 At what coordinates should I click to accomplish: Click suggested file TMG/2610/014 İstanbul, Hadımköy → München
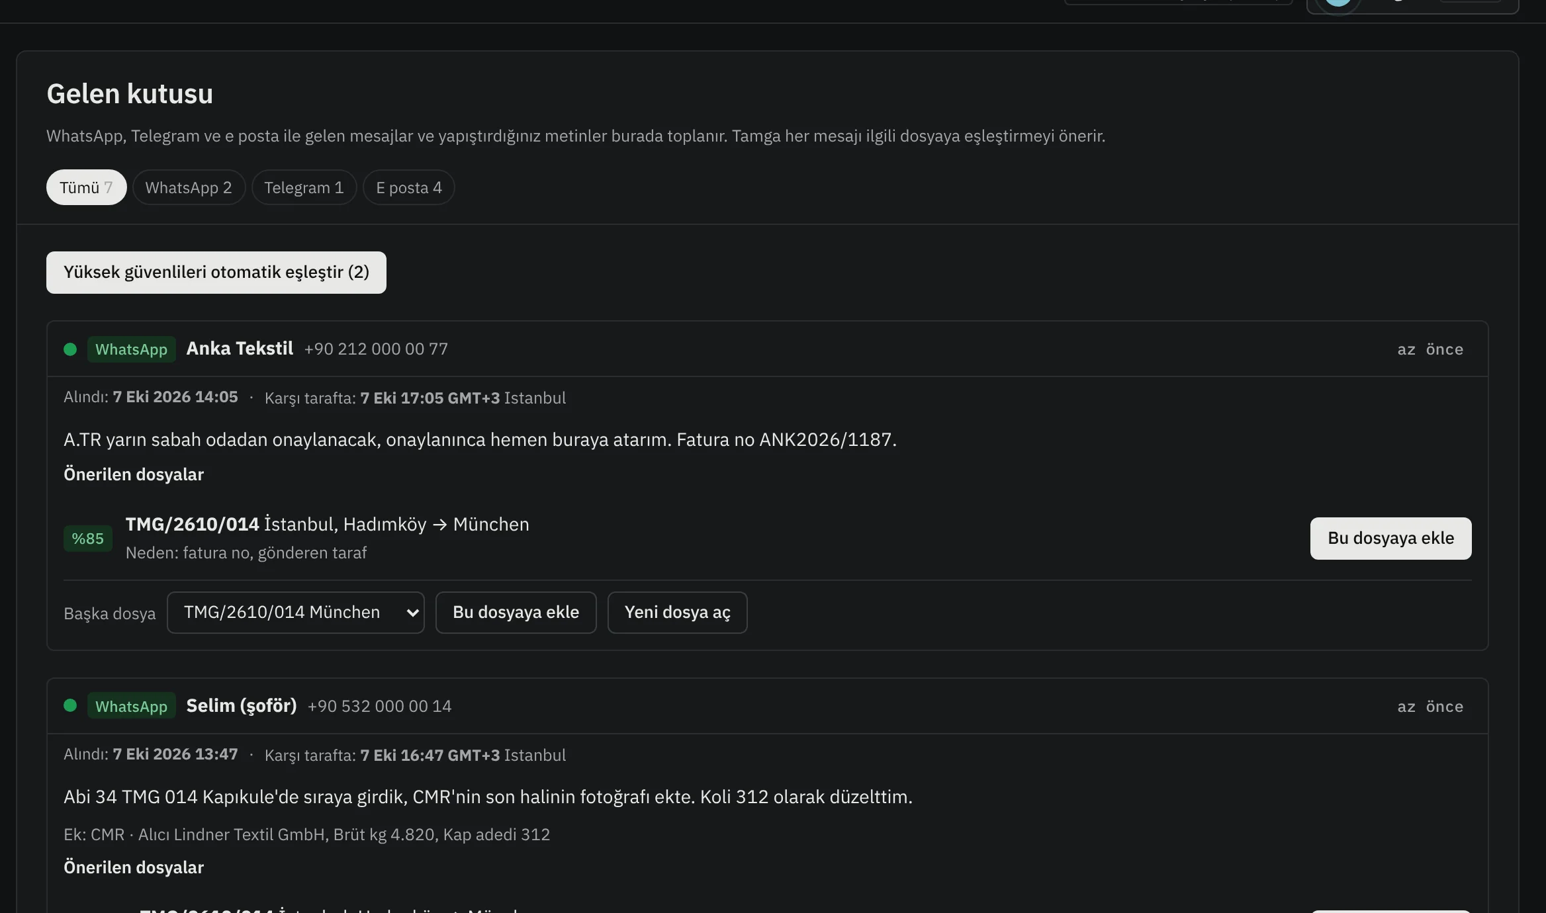(327, 524)
